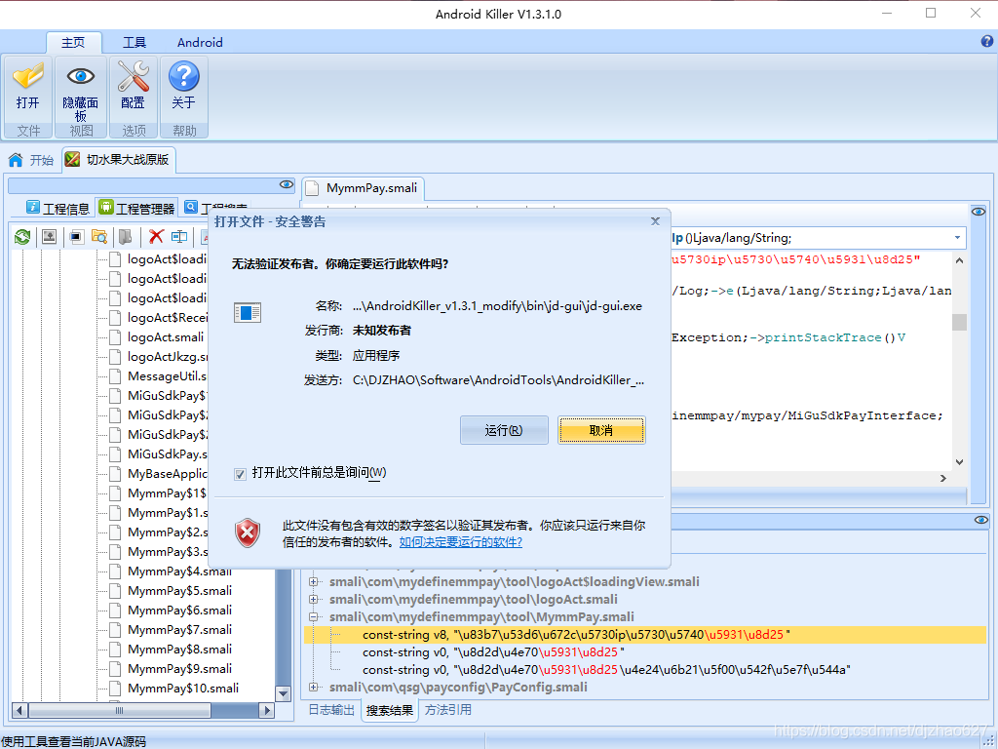Open the 工程信息 panel tab
Viewport: 998px width, 749px height.
click(58, 209)
